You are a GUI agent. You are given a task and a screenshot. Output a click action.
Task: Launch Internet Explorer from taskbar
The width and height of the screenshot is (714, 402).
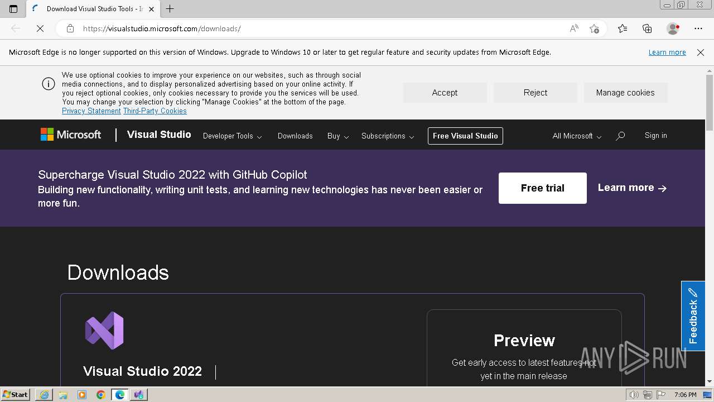[x=44, y=395]
